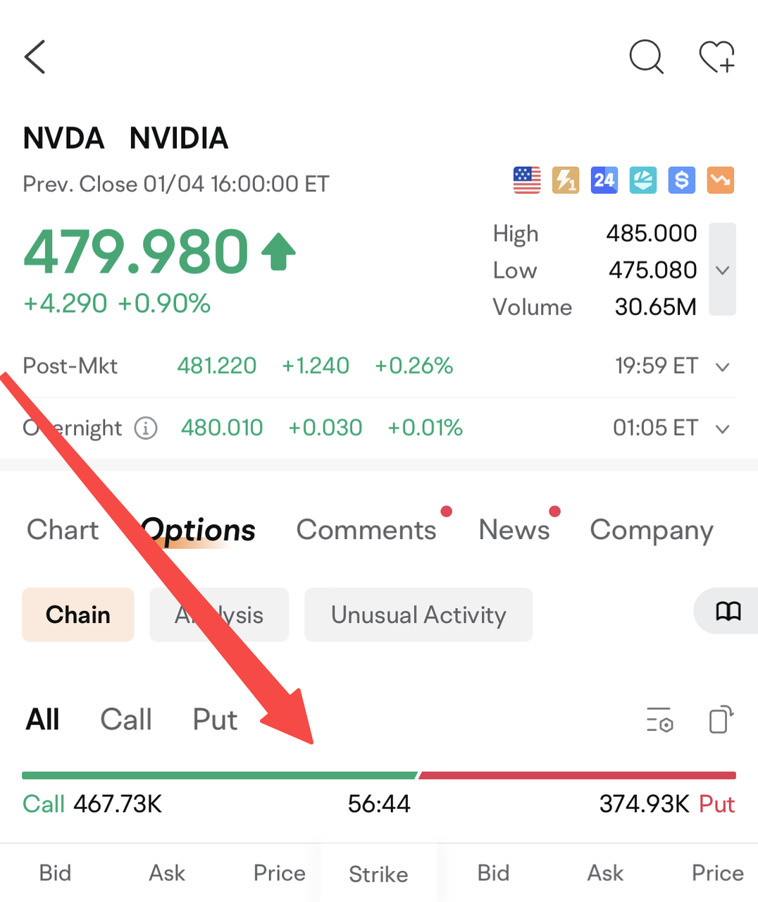Image resolution: width=758 pixels, height=902 pixels.
Task: Add NVDA to favorites with heart icon
Action: [x=716, y=57]
